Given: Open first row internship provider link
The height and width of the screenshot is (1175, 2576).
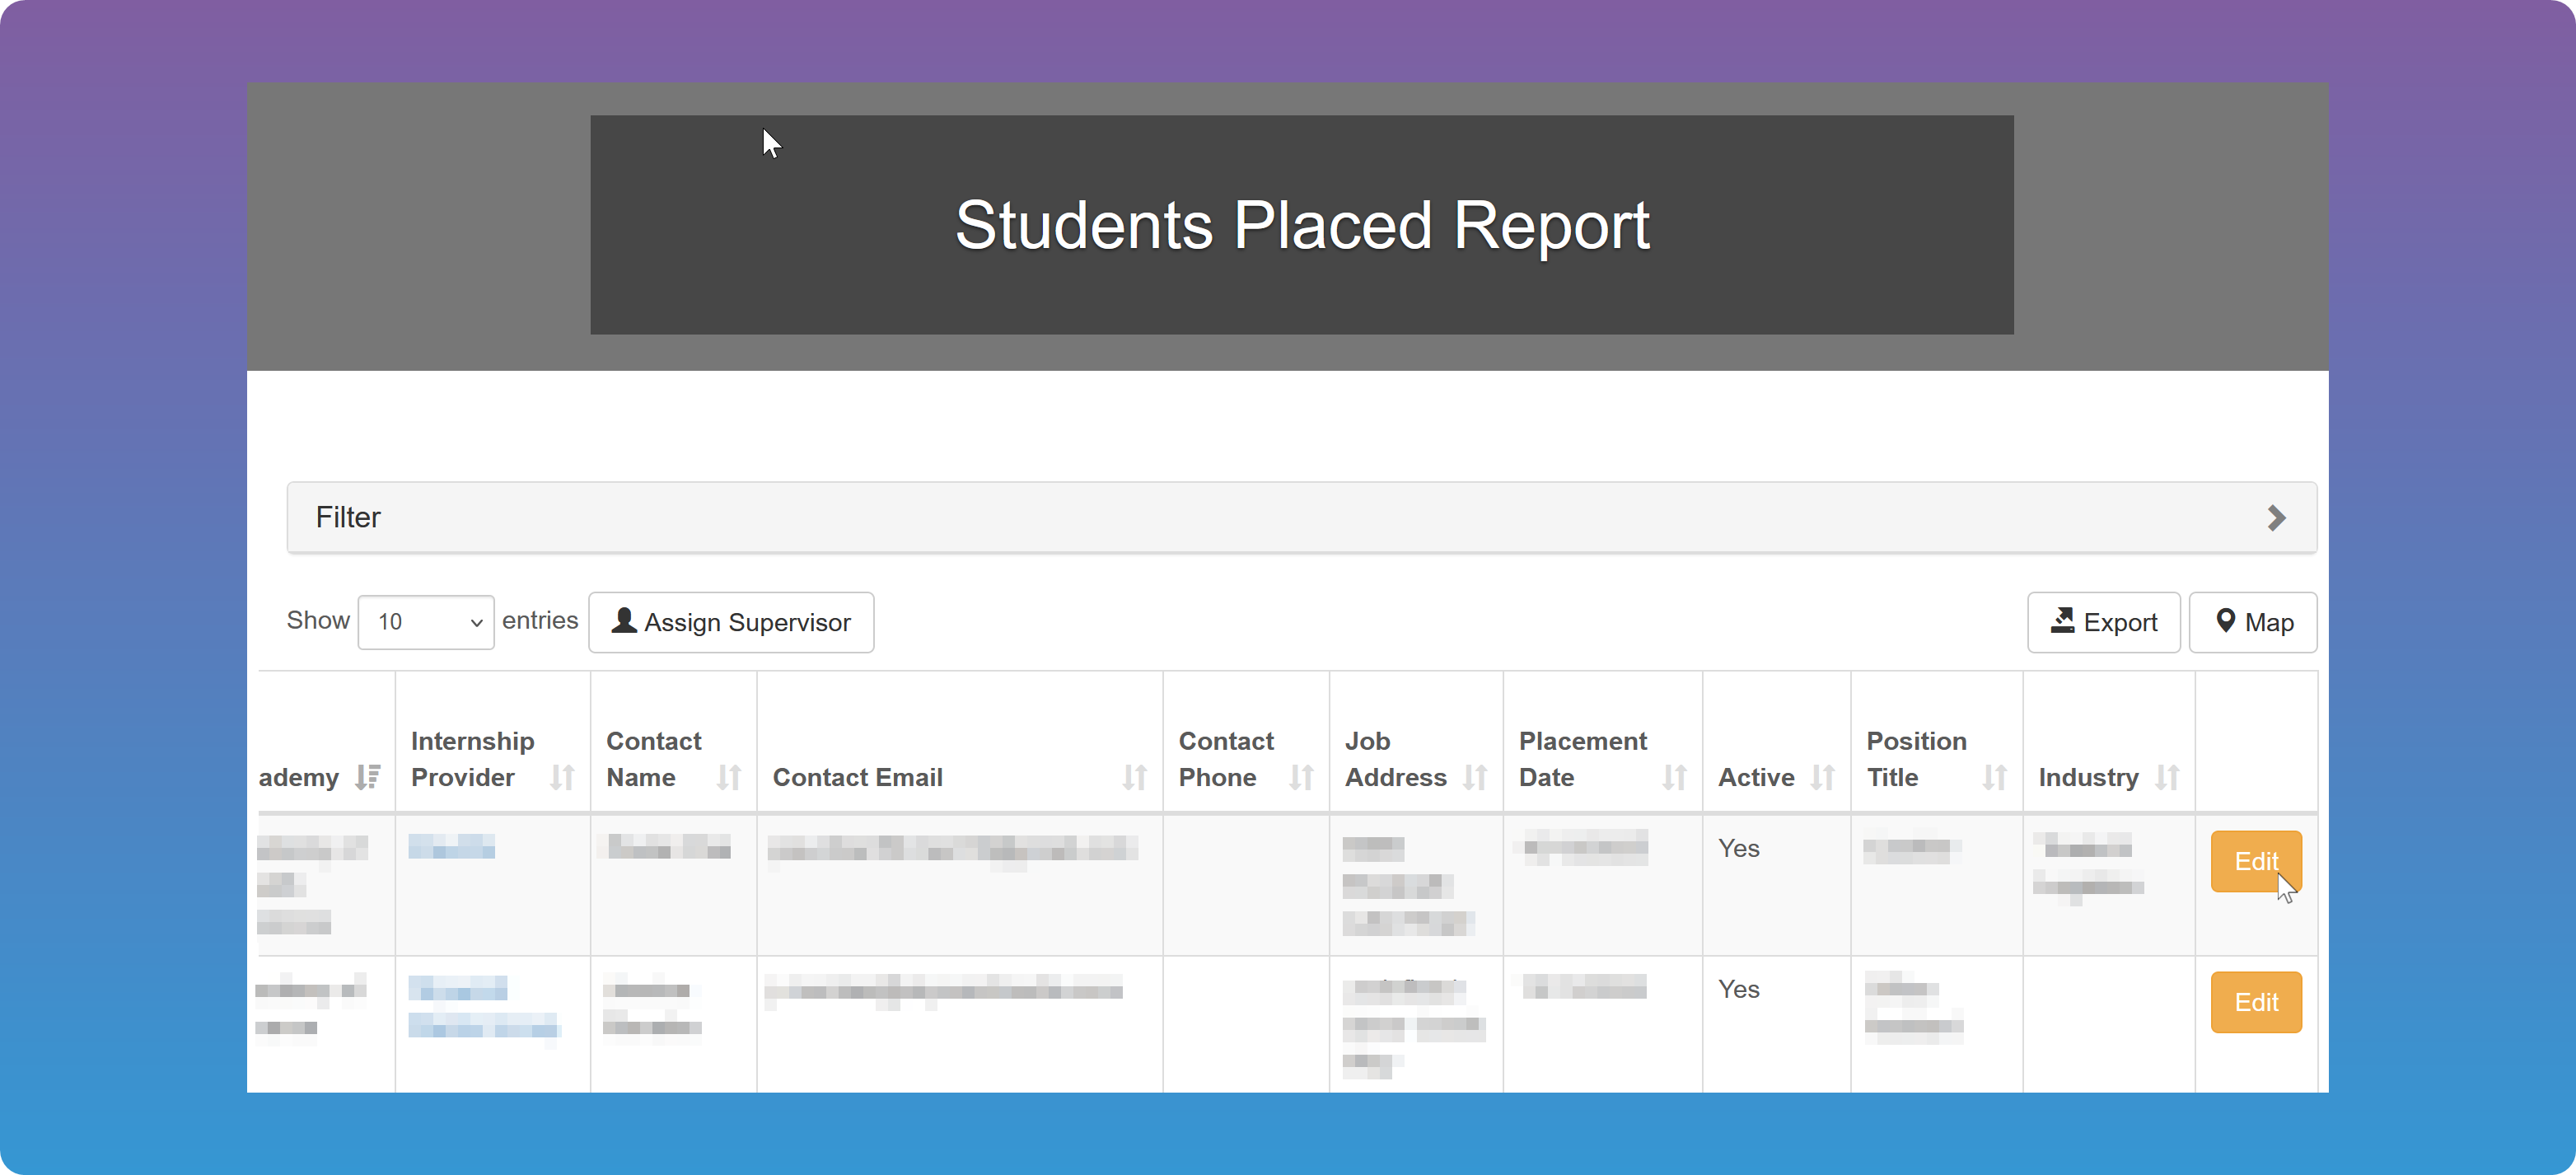Looking at the screenshot, I should coord(452,848).
